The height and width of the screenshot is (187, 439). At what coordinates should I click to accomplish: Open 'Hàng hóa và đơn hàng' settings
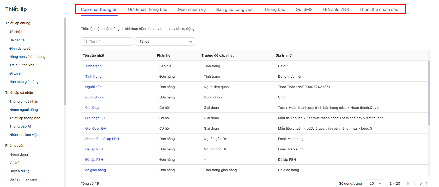(x=27, y=57)
